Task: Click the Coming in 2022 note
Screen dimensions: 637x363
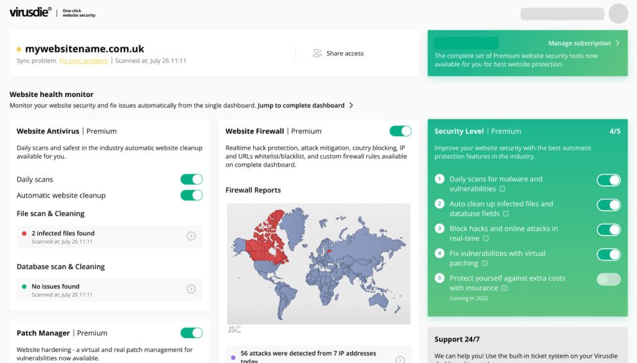Action: click(x=468, y=298)
